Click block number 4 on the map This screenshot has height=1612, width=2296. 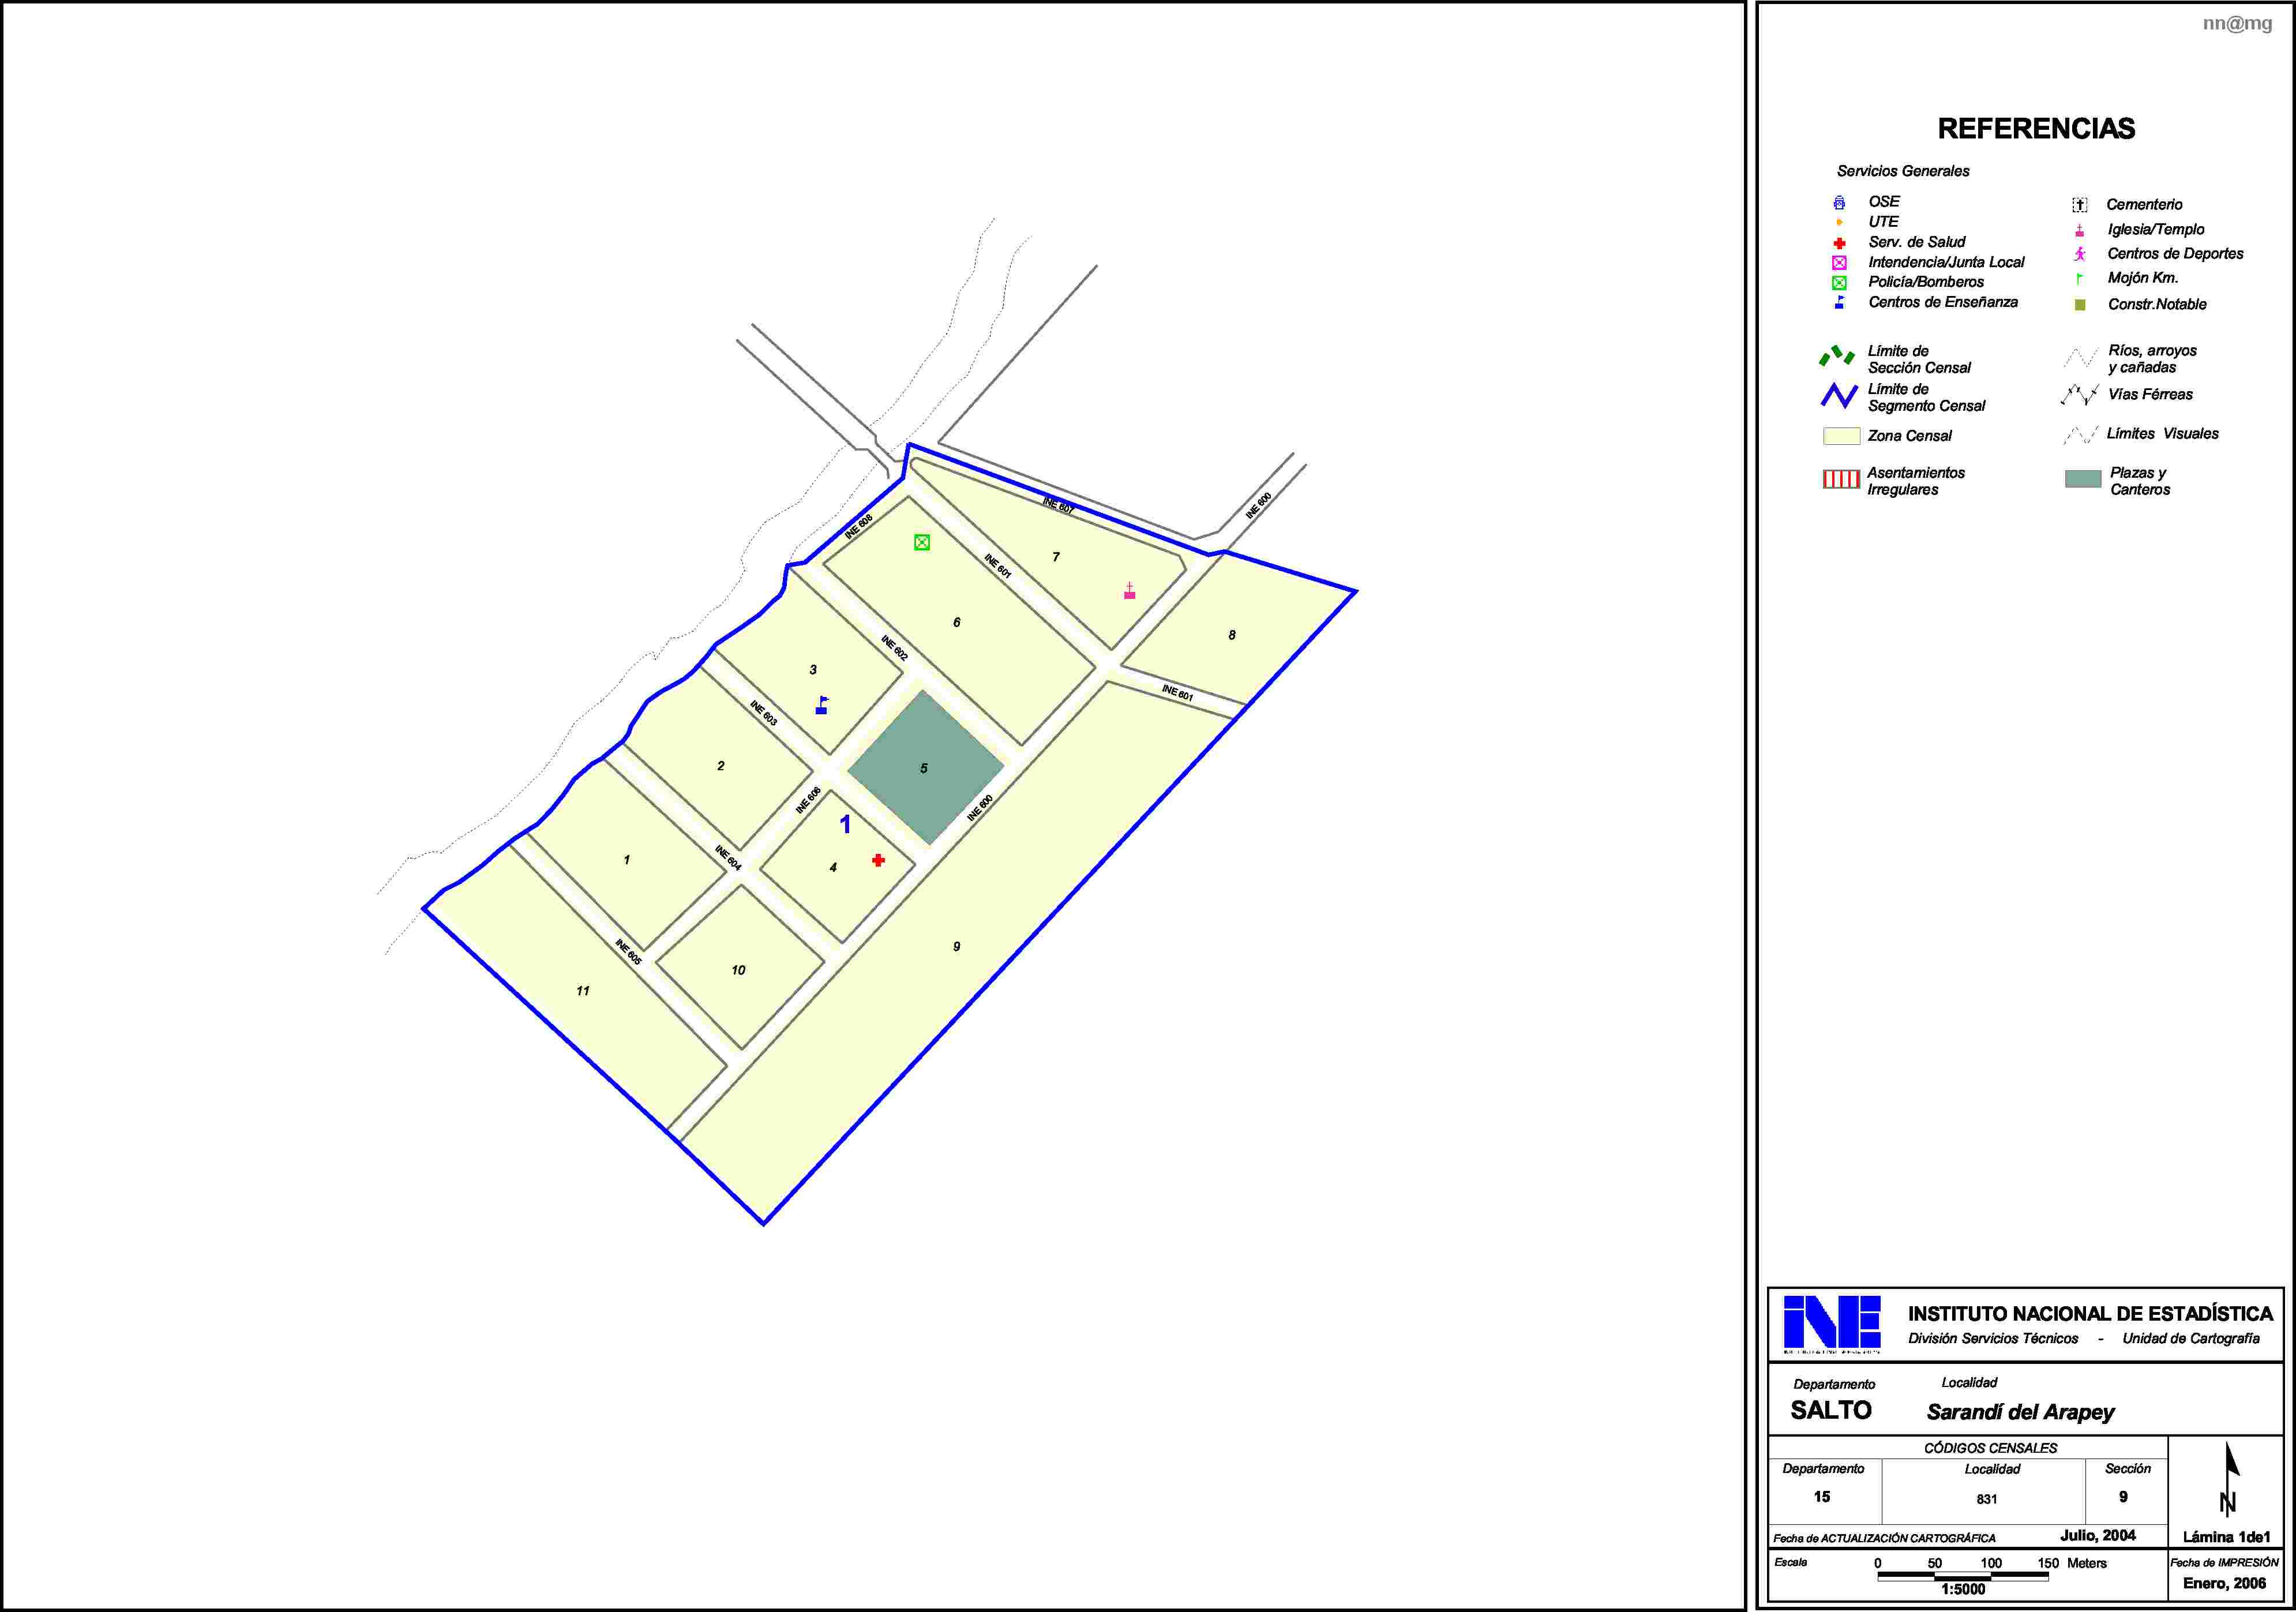click(x=833, y=868)
